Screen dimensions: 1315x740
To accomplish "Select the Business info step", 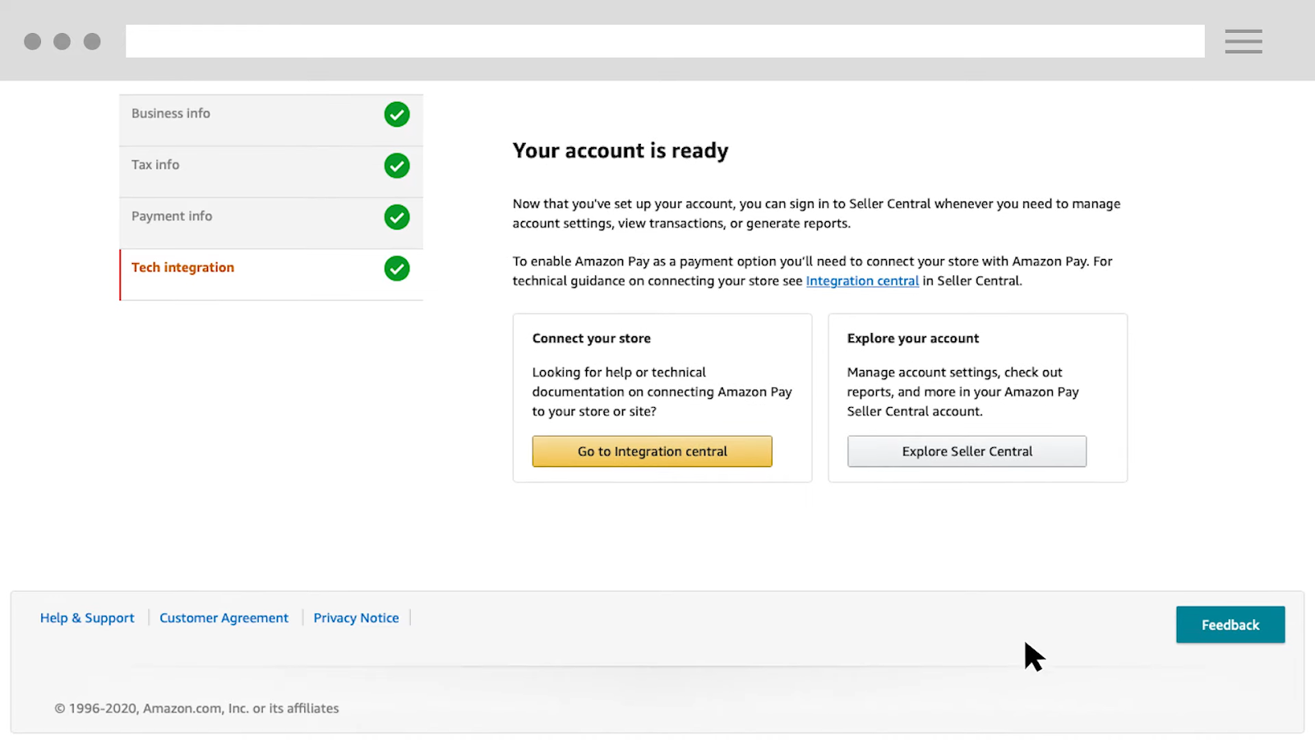I will pos(271,120).
